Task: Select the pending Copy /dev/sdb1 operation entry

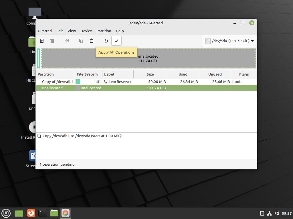Action: pos(82,136)
